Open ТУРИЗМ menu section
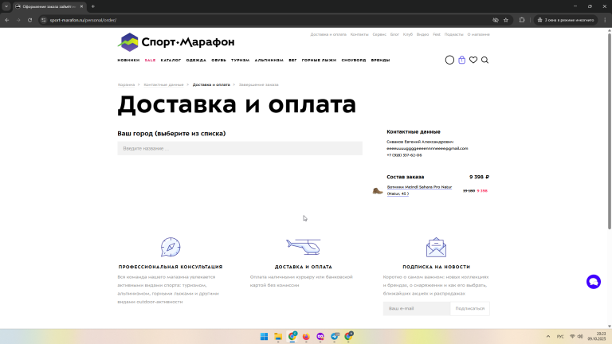This screenshot has width=612, height=344. coord(240,60)
